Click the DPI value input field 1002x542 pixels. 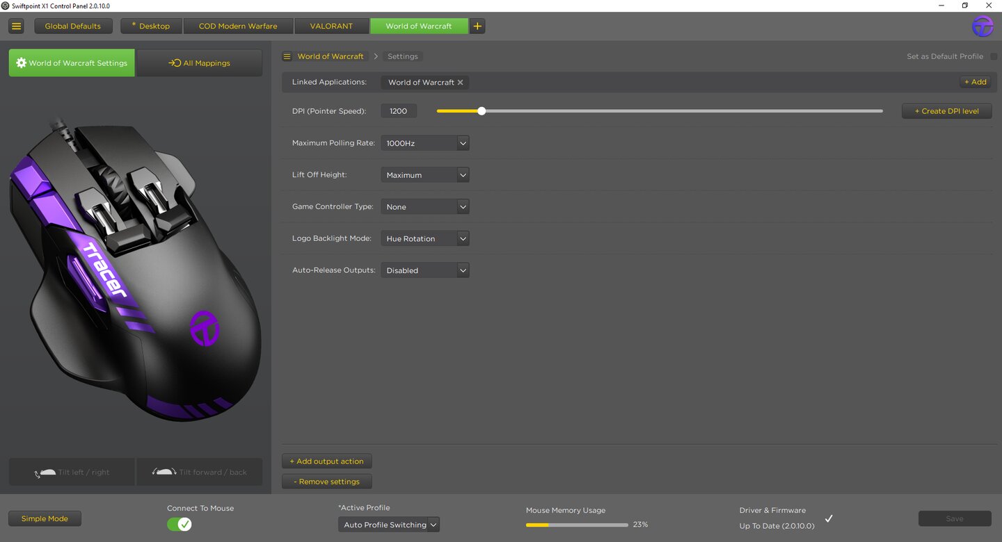pos(399,111)
